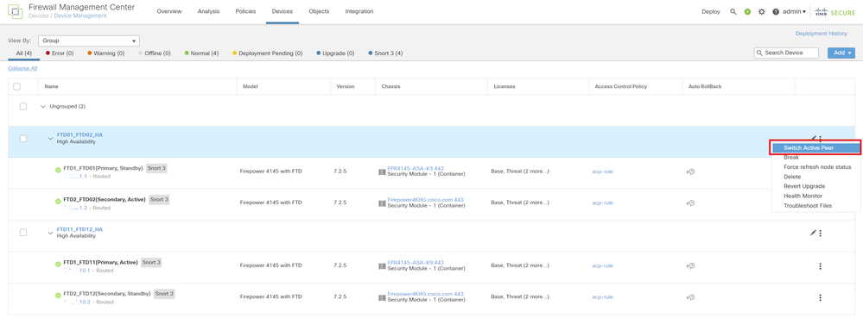
Task: Click chassis icon in FTD2_FTD02 row
Action: (382, 203)
